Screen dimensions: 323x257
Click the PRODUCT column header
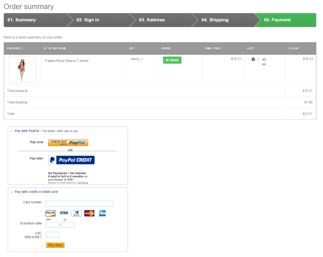(x=15, y=49)
